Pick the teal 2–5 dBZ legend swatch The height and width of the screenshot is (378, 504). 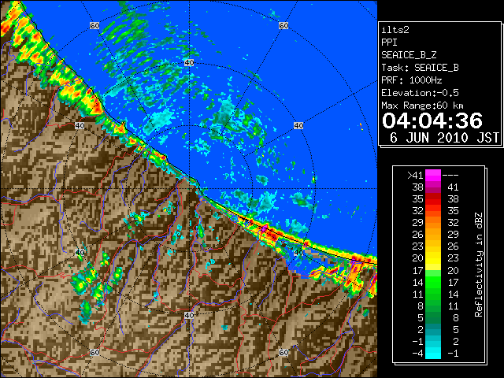coord(433,330)
